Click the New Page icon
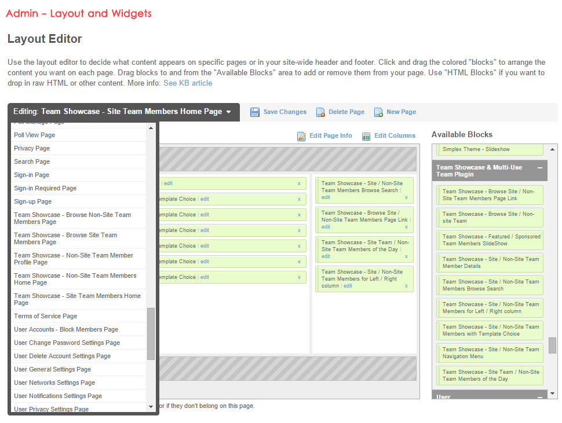Screen dimensions: 562x423 (378, 112)
